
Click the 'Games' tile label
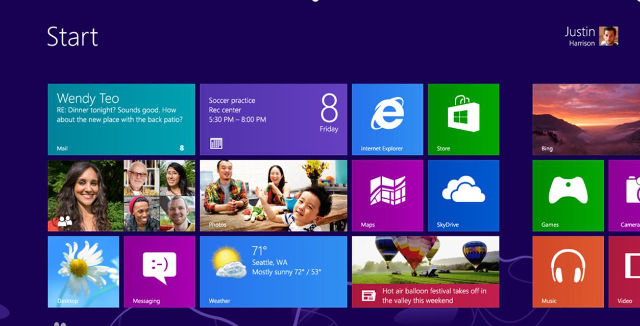pyautogui.click(x=550, y=224)
